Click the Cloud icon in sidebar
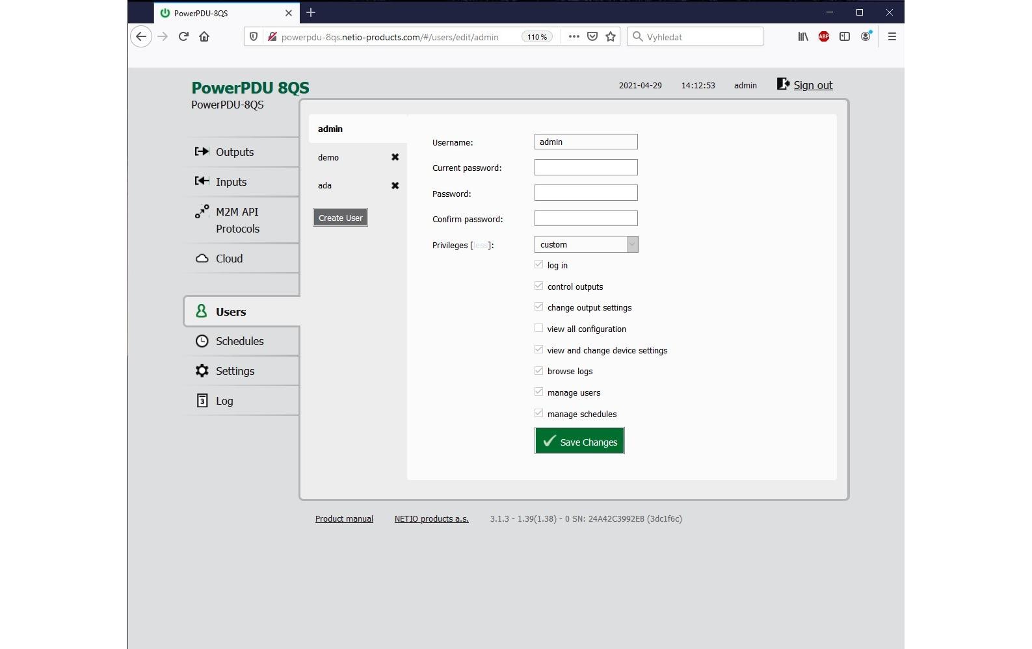 (x=202, y=258)
